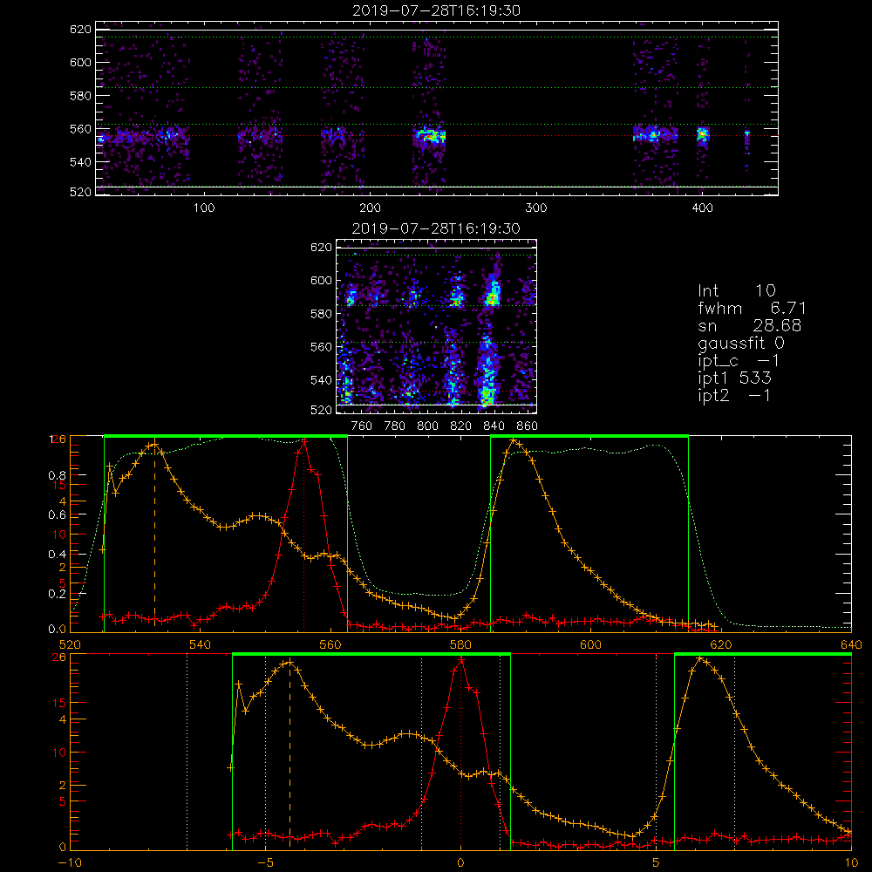Click the "300" x-axis tick label

point(536,208)
